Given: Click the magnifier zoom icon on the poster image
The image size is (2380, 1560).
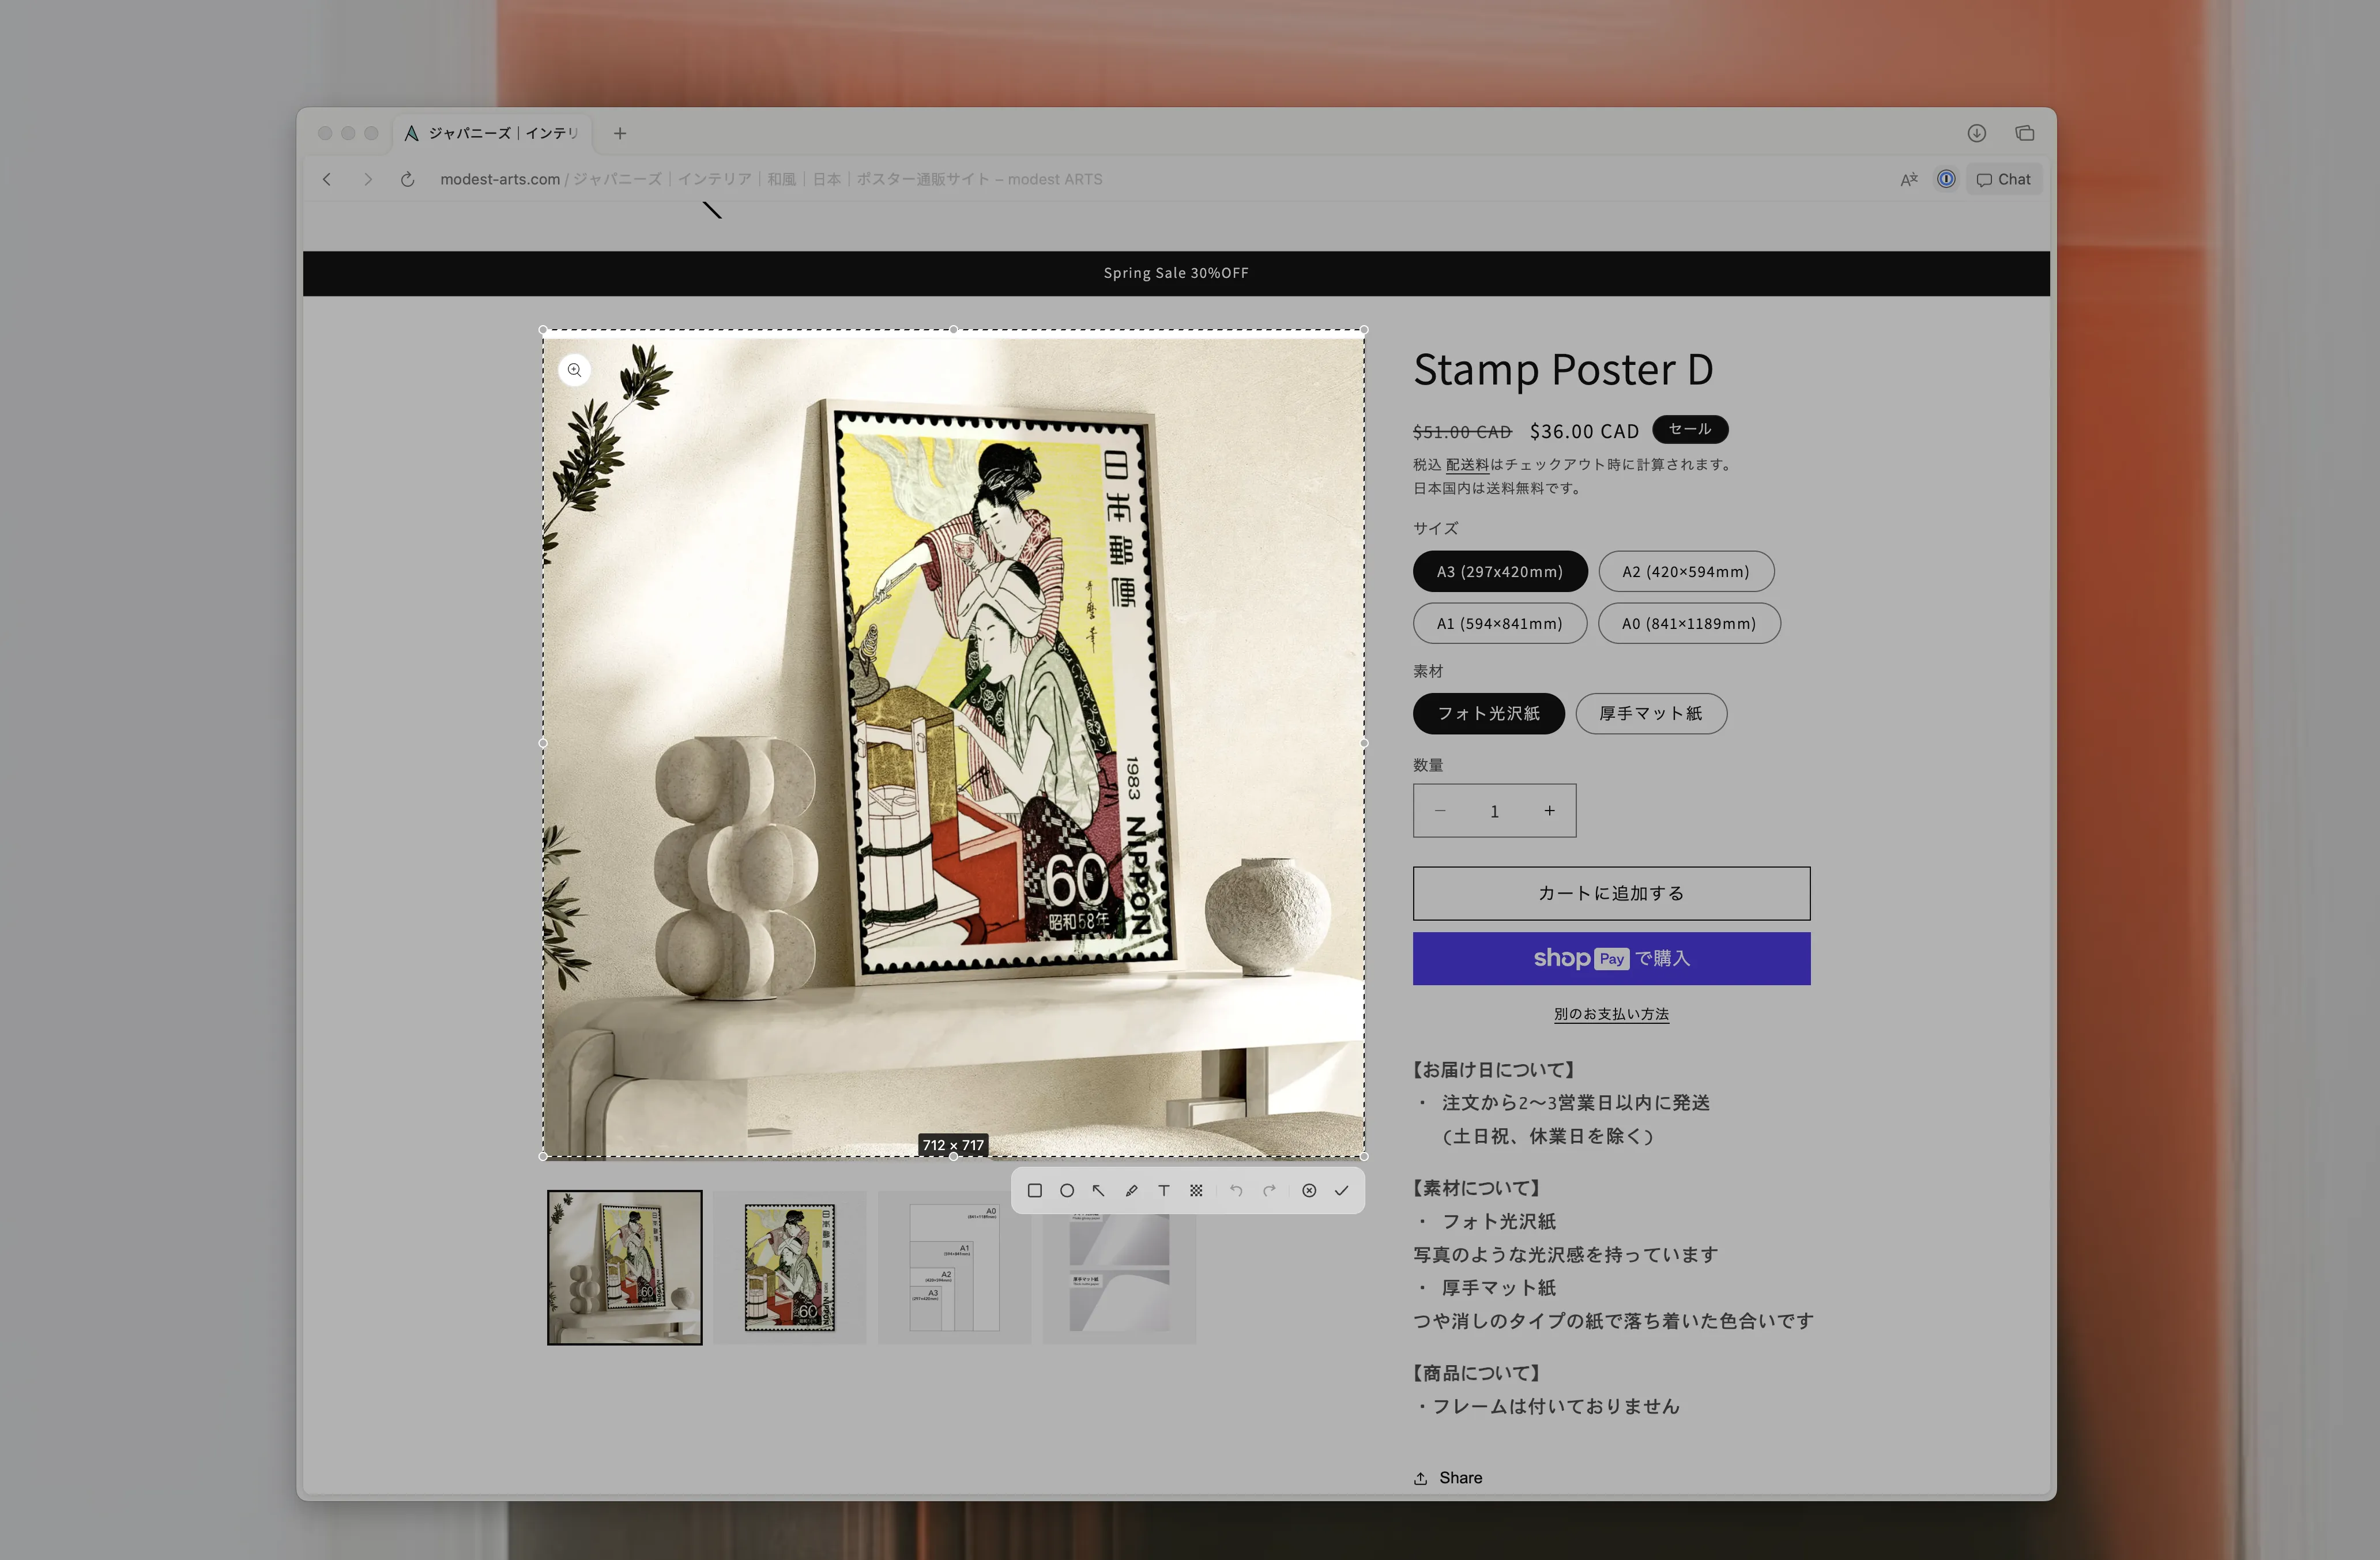Looking at the screenshot, I should [574, 369].
